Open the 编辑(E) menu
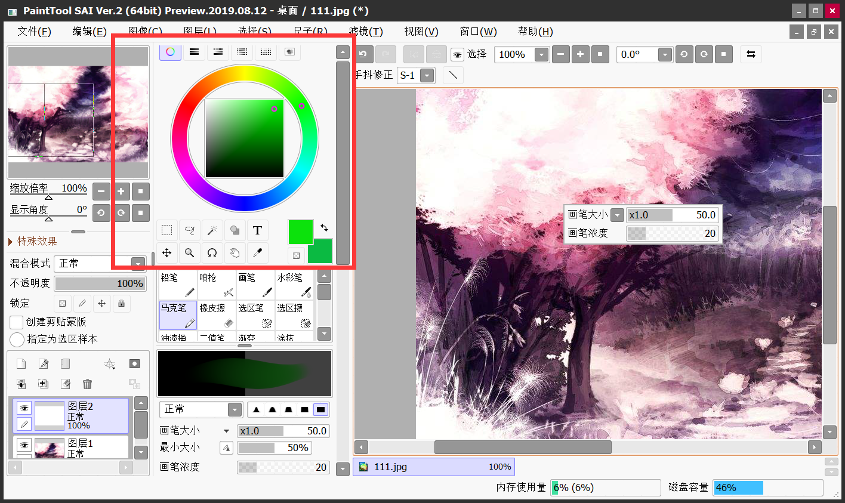 pos(90,32)
